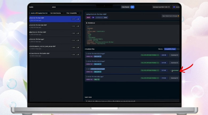The height and width of the screenshot is (115, 208).
Task: Open the Sort: Most Downloads dropdown
Action: click(x=57, y=13)
